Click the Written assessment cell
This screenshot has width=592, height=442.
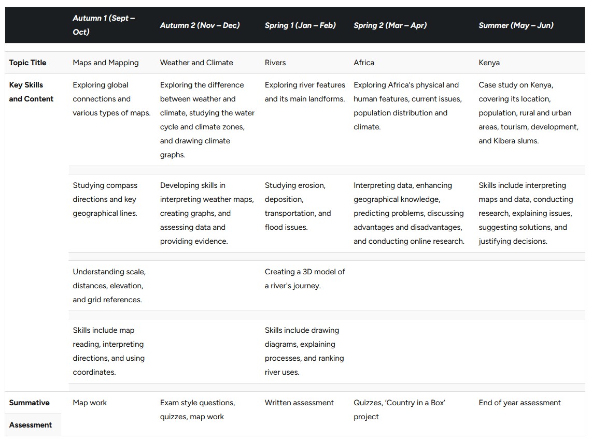pyautogui.click(x=299, y=403)
